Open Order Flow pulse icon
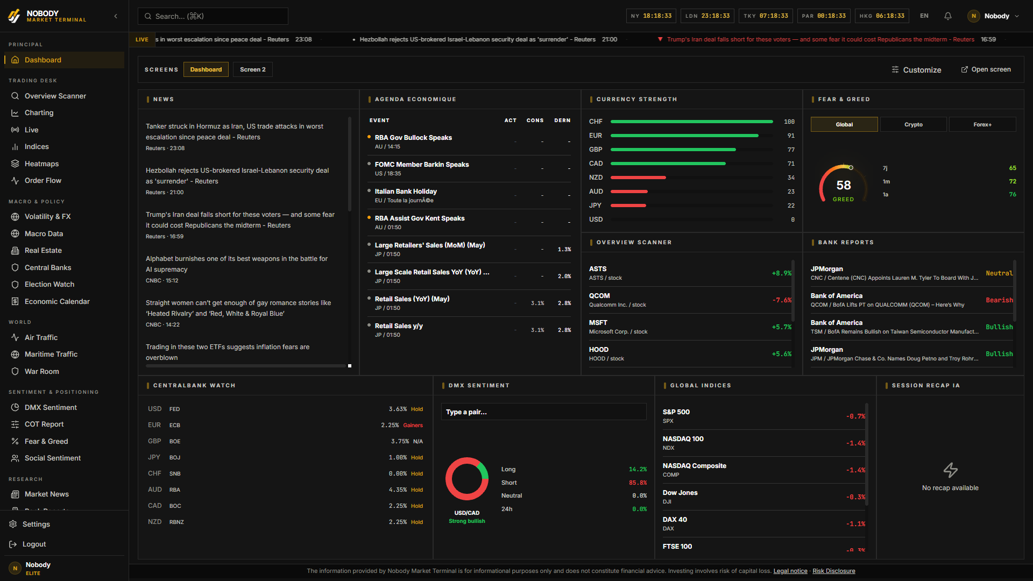Image resolution: width=1033 pixels, height=581 pixels. pos(15,180)
